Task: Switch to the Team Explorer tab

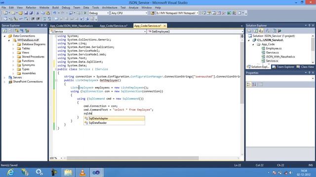Action: [x=283, y=67]
